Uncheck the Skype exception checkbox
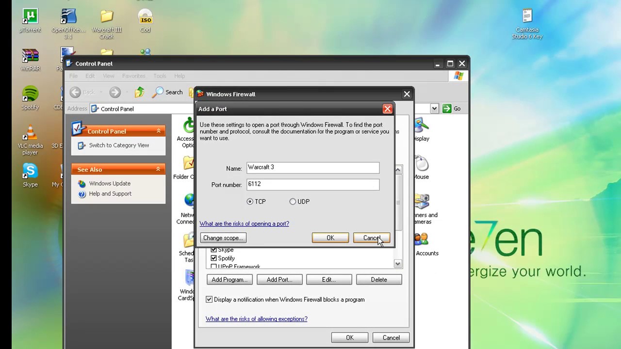The image size is (621, 349). point(213,250)
